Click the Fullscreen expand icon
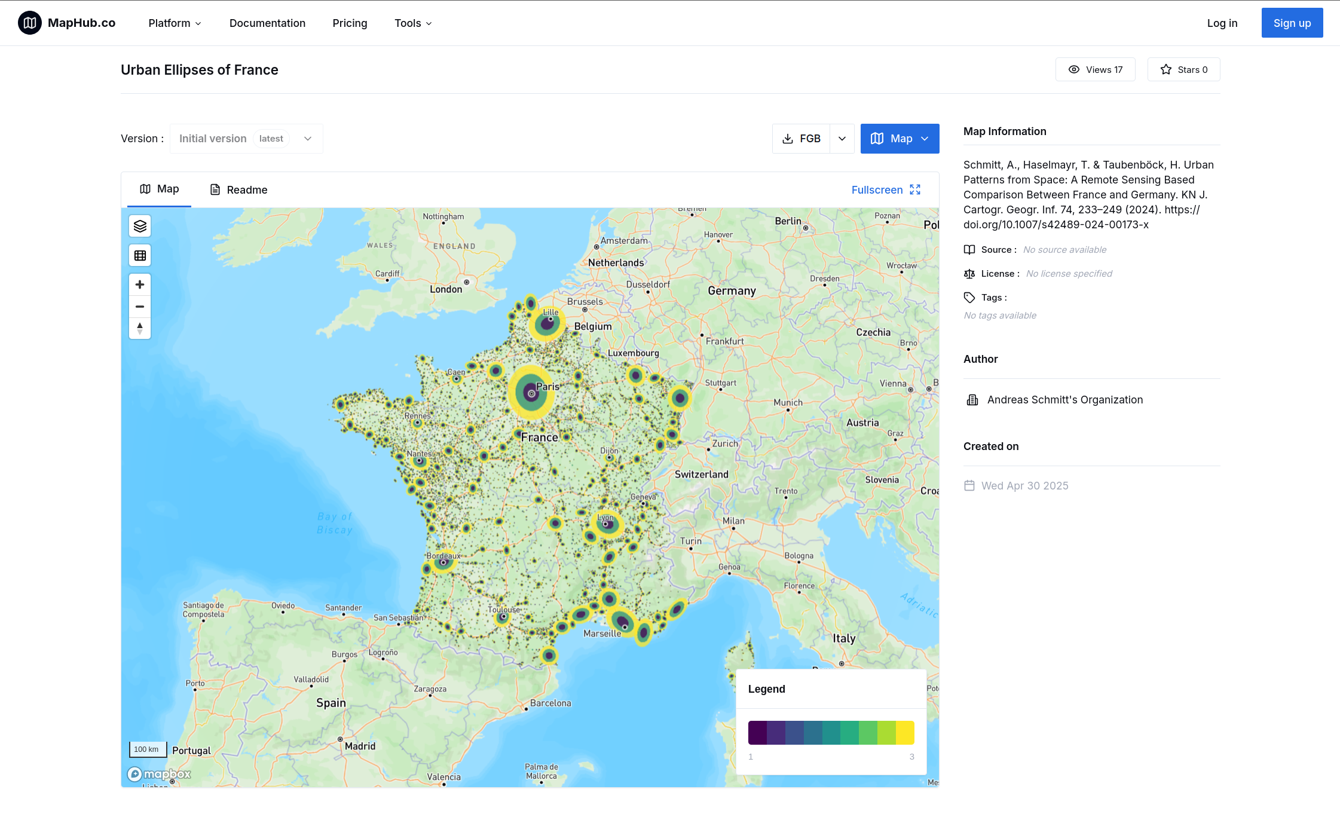 coord(915,189)
